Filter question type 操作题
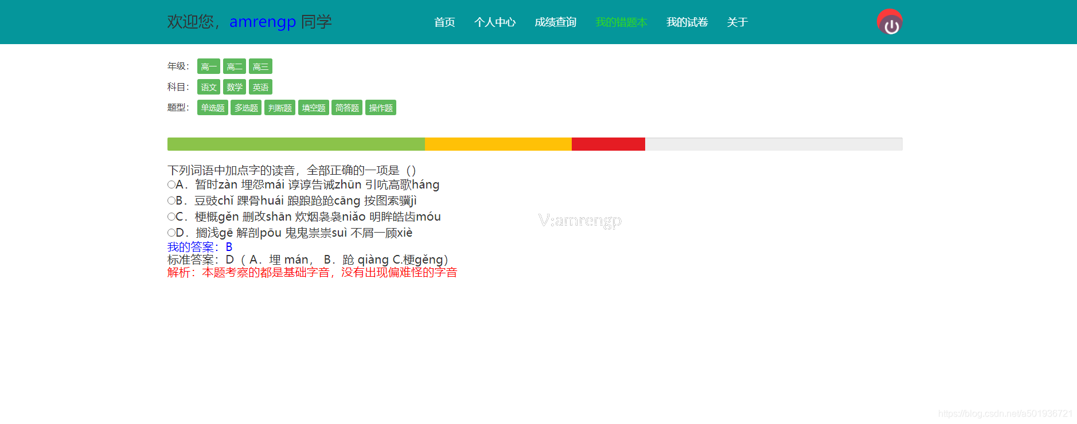Image resolution: width=1077 pixels, height=424 pixels. coord(381,108)
